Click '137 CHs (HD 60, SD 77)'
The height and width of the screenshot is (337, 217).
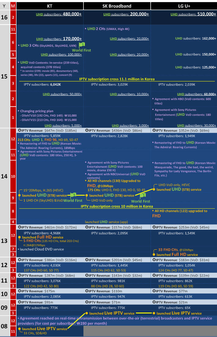(41, 270)
